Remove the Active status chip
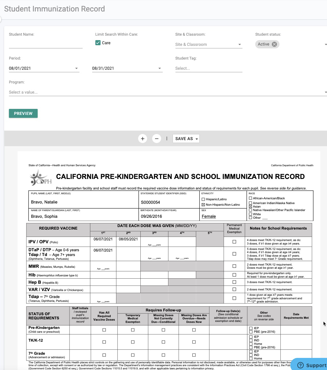The height and width of the screenshot is (370, 327). click(274, 44)
